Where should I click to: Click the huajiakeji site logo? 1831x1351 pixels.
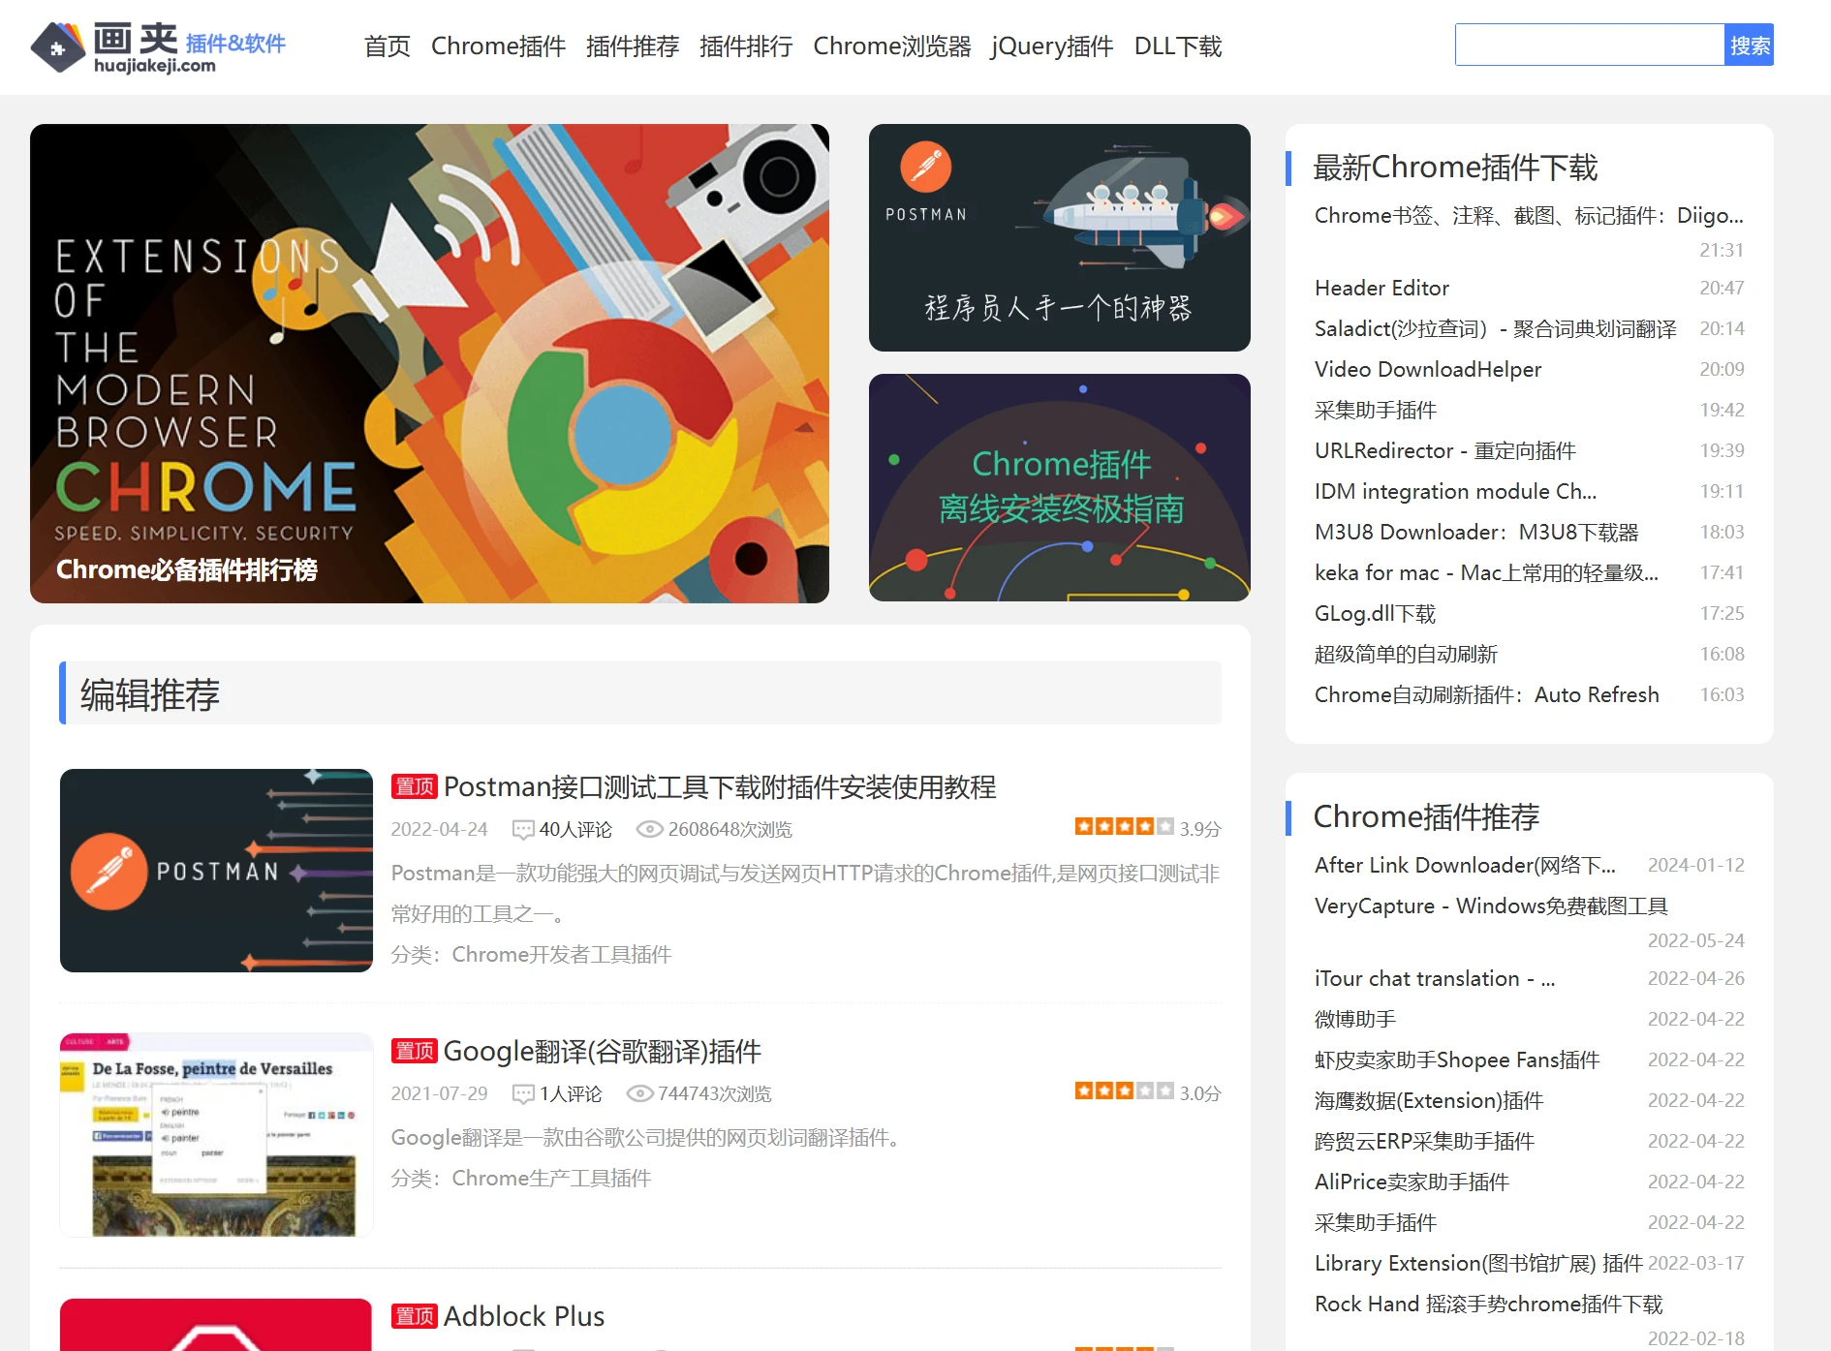158,46
